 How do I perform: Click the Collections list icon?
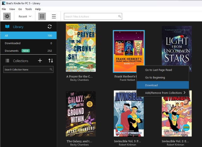7,61
